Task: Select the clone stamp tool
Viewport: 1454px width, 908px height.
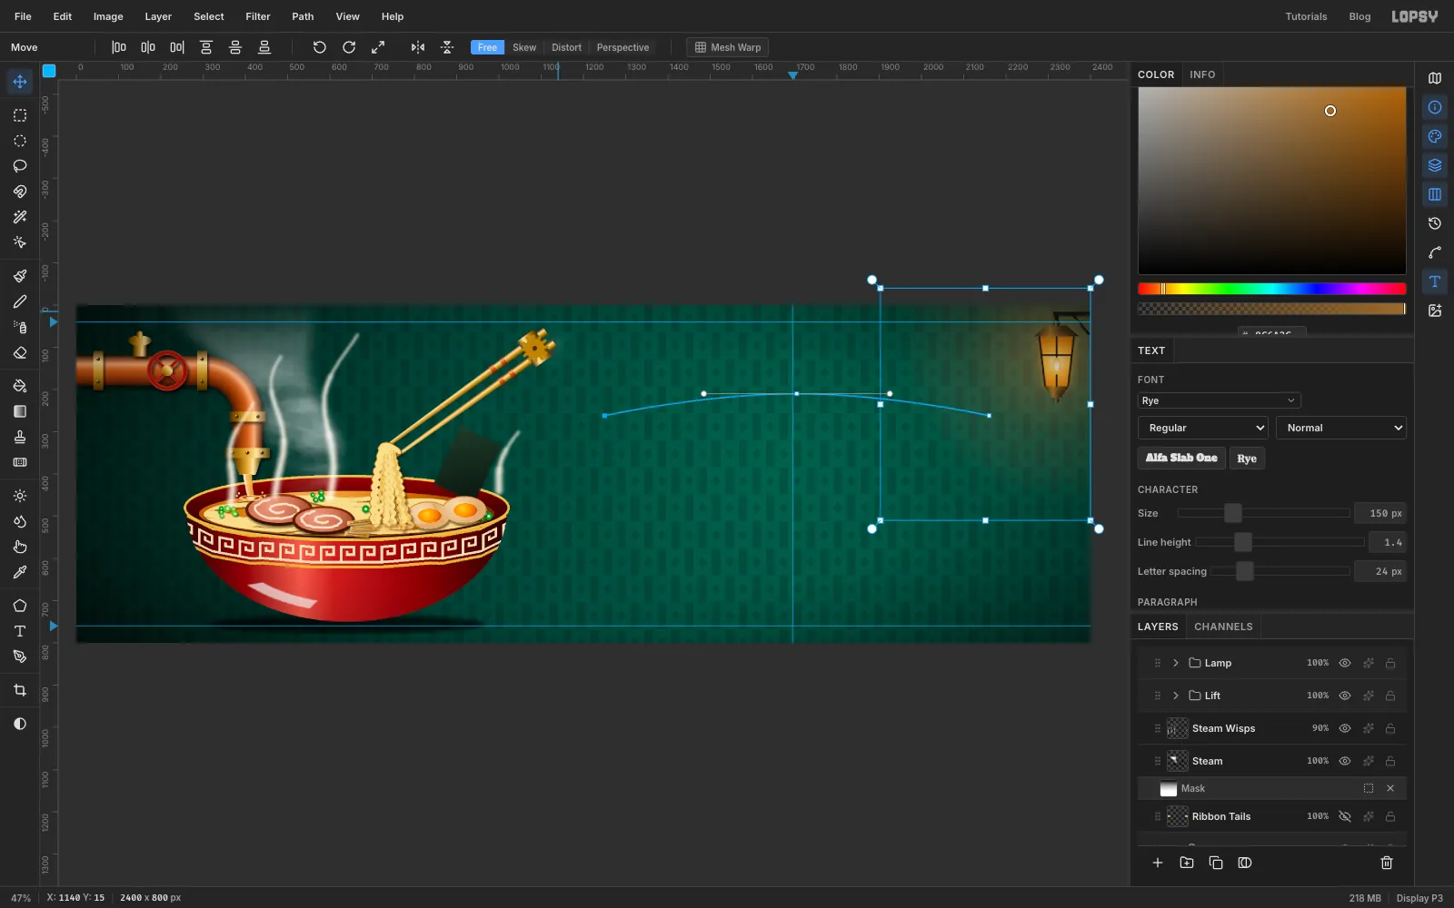Action: 20,437
